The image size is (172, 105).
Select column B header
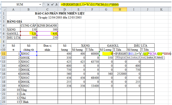point(28,9)
